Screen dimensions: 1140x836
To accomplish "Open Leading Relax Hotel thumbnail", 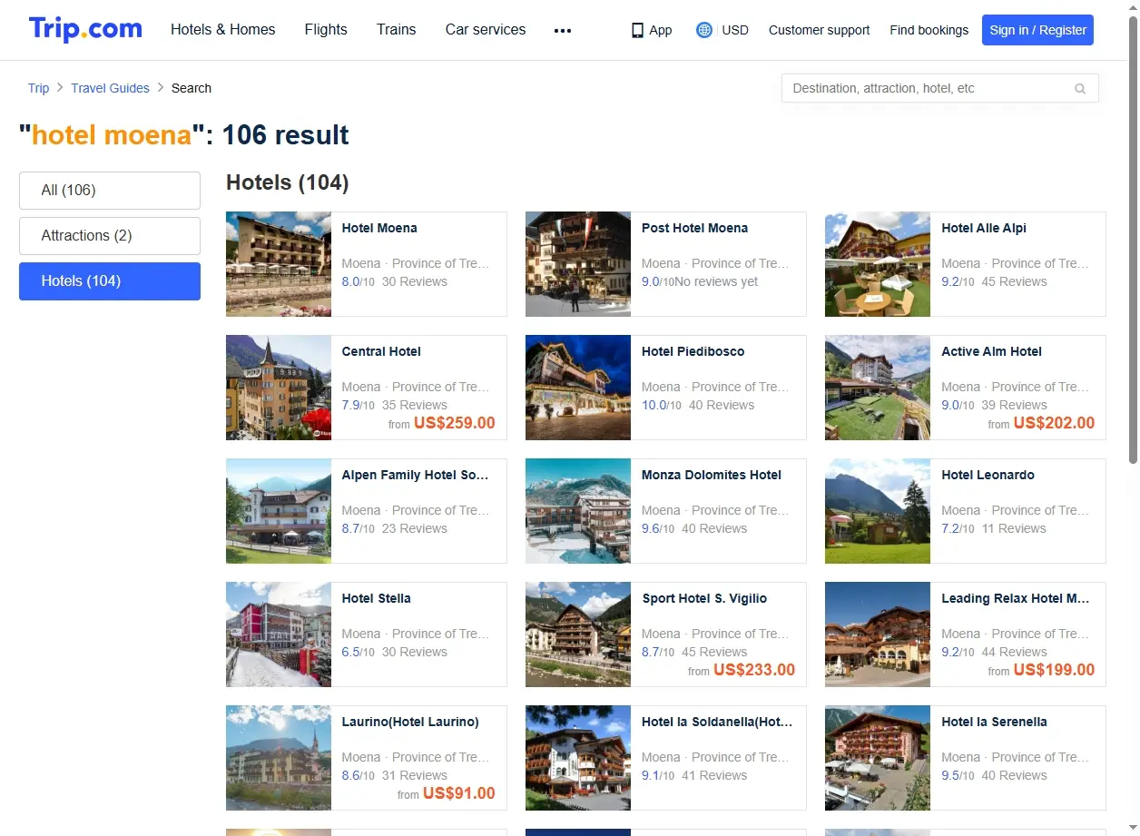I will [878, 634].
